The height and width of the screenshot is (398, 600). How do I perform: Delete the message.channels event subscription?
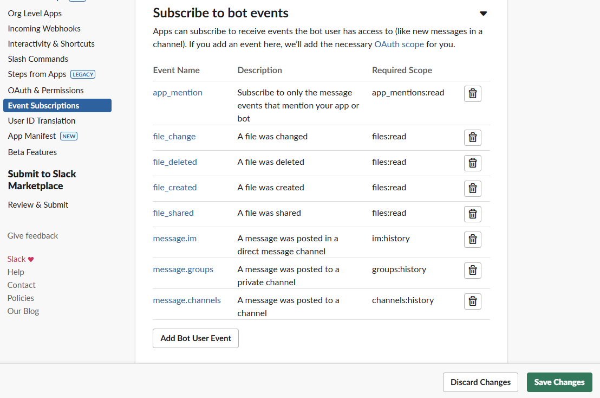pyautogui.click(x=473, y=301)
